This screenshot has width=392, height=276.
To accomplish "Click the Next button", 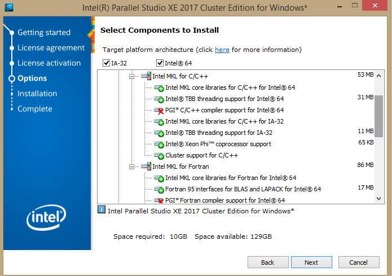I will [311, 262].
